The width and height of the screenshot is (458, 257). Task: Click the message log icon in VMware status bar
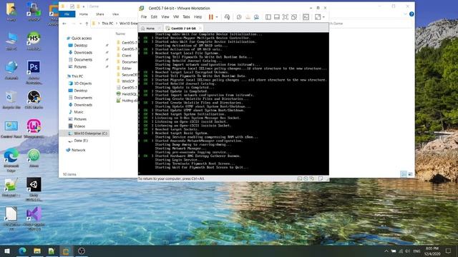coord(321,178)
